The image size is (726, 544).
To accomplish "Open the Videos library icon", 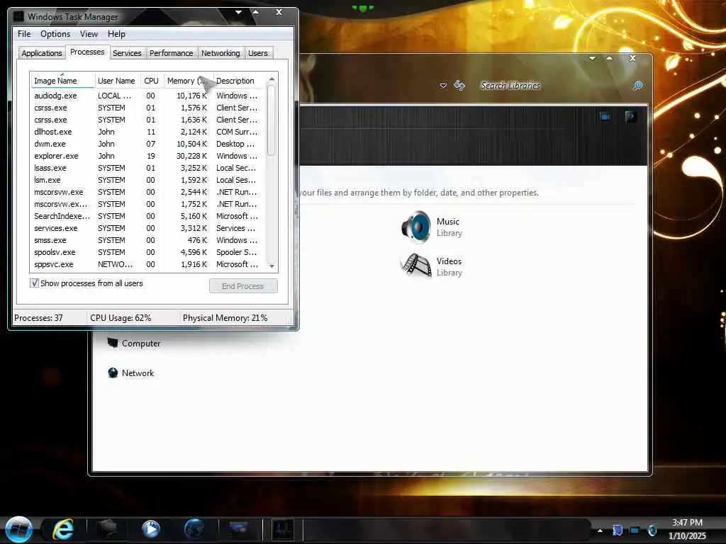I will 415,266.
